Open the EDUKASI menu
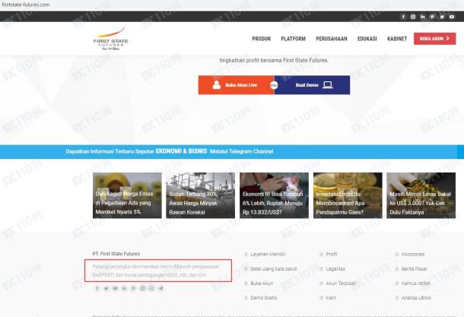This screenshot has height=317, width=464. tap(367, 39)
